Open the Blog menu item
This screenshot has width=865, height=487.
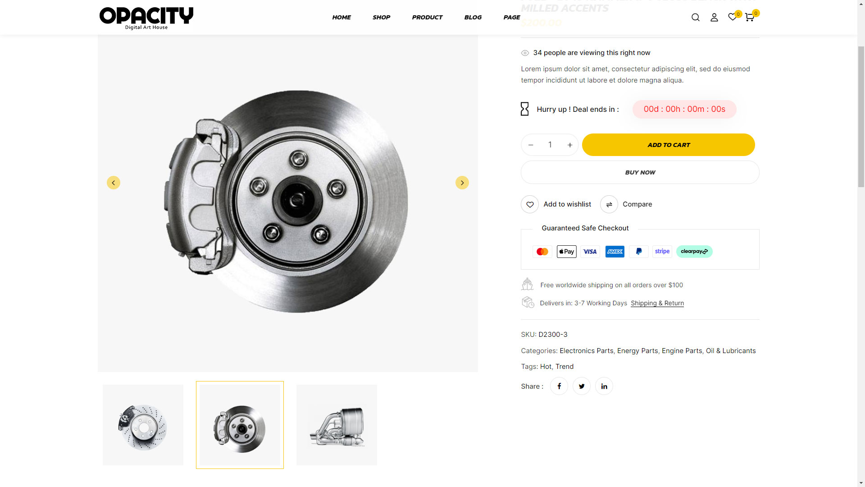473,17
